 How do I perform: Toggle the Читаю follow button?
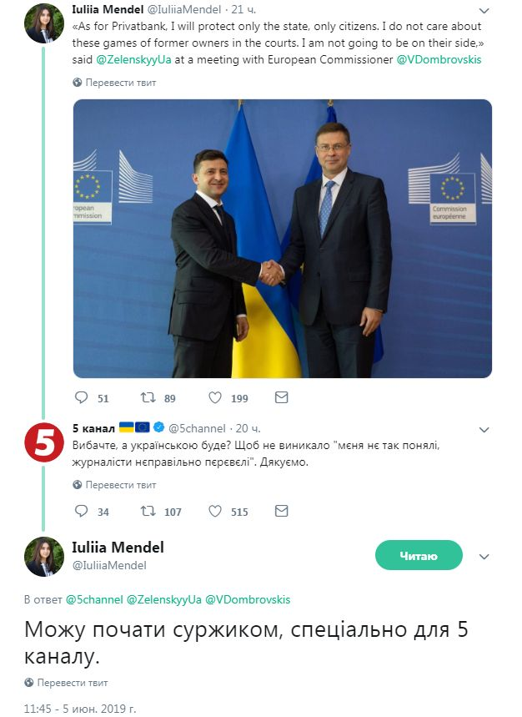(419, 555)
